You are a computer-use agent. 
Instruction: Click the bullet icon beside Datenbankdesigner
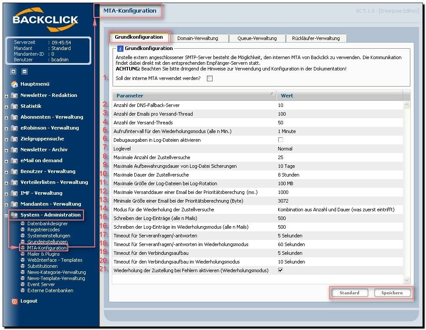pos(23,223)
